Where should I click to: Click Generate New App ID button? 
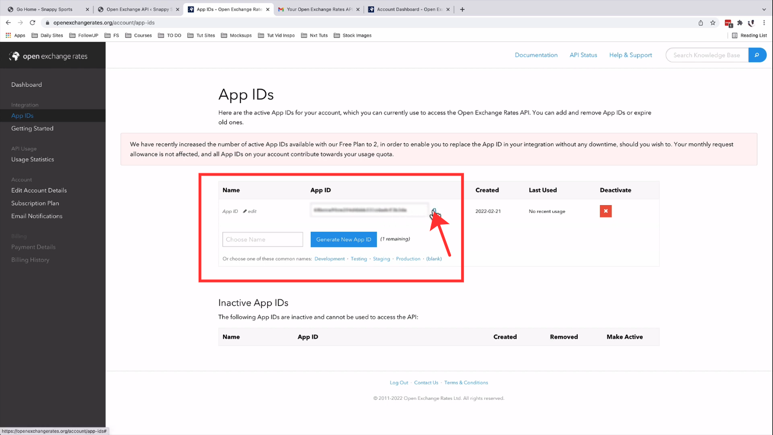(343, 240)
